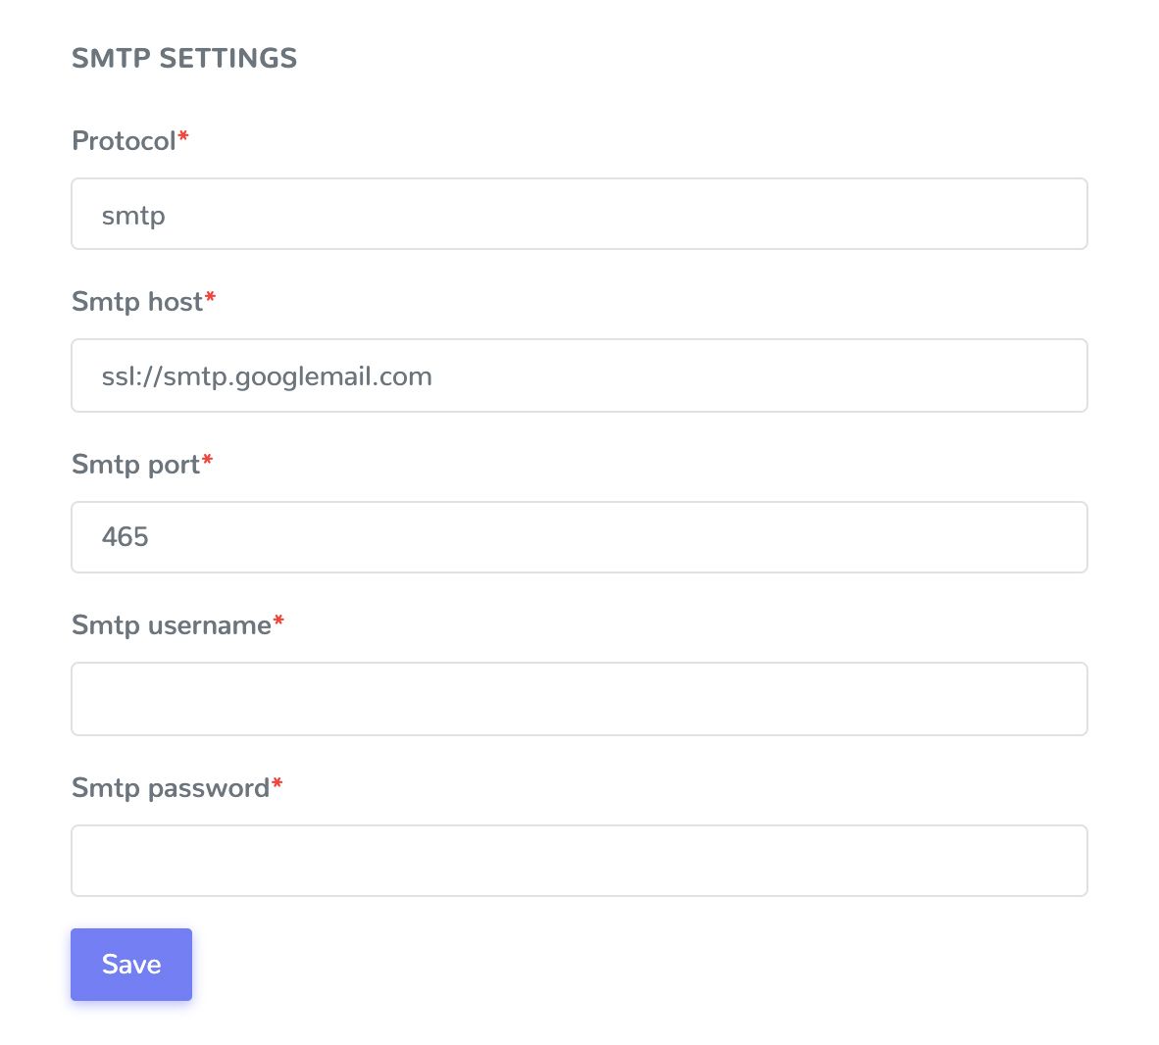The height and width of the screenshot is (1045, 1159).
Task: Click the required asterisk after Smtp username
Action: [x=278, y=622]
